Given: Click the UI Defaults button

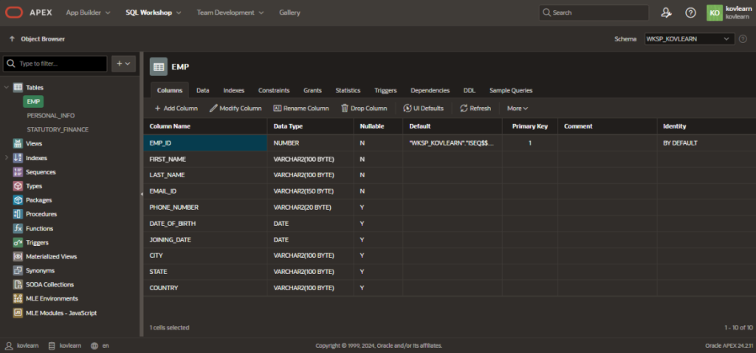Looking at the screenshot, I should tap(423, 108).
